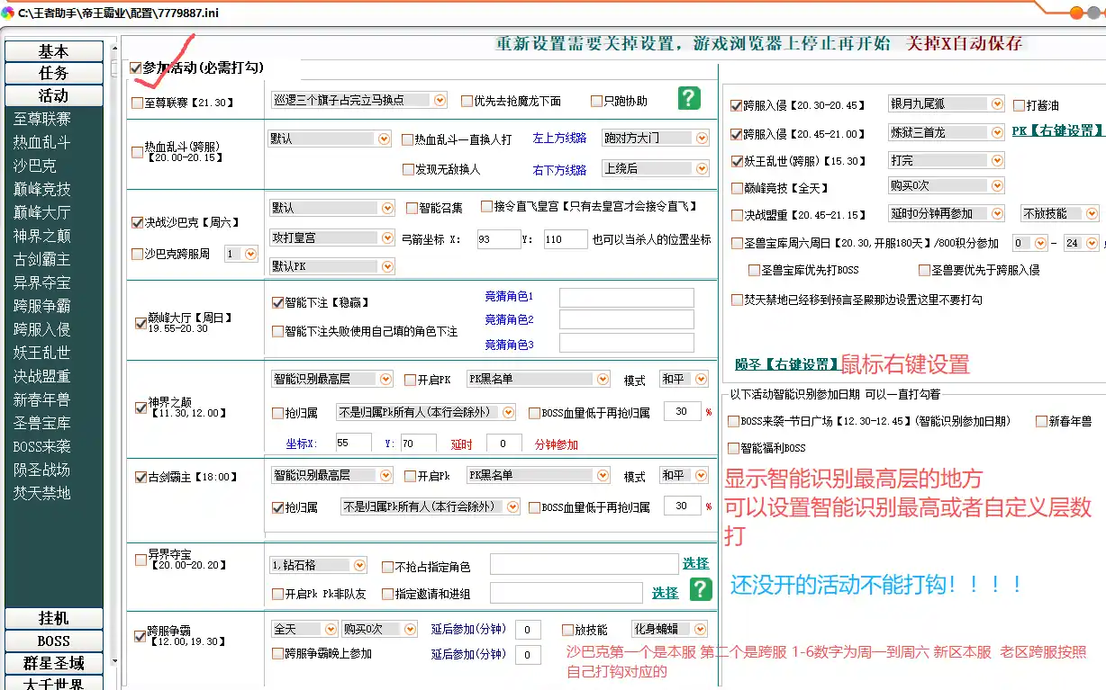Click the PK【右键设置】 link
1106x690 pixels.
coord(1057,130)
